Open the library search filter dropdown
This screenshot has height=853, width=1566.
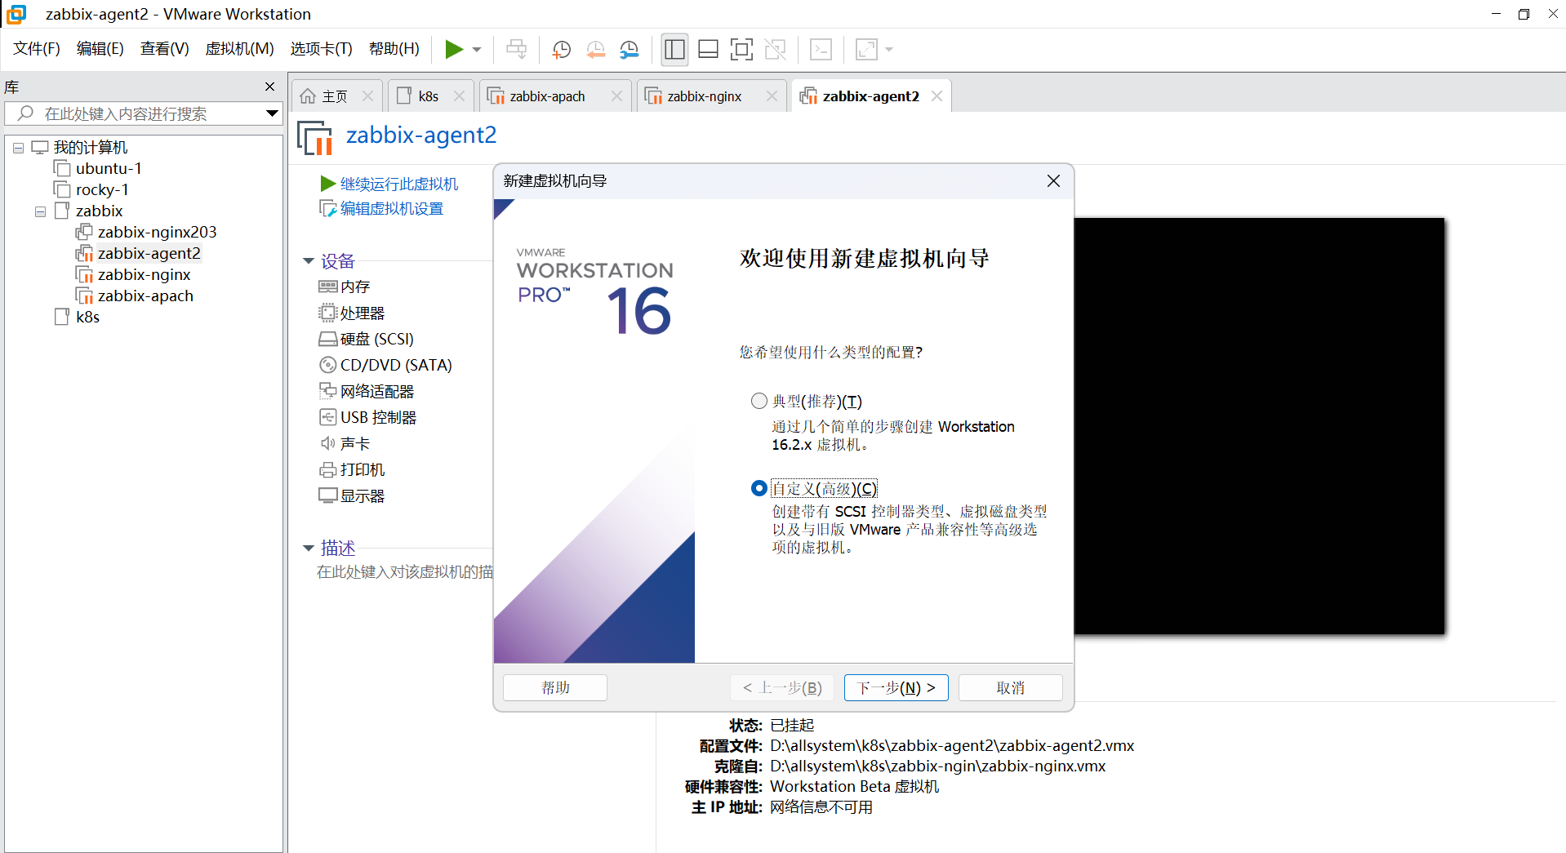pyautogui.click(x=272, y=113)
